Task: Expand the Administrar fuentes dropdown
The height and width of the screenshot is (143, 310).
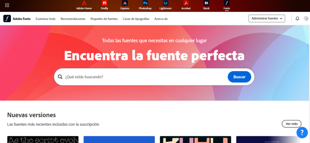Action: 267,18
